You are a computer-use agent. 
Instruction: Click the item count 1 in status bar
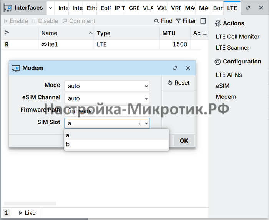pyautogui.click(x=7, y=213)
